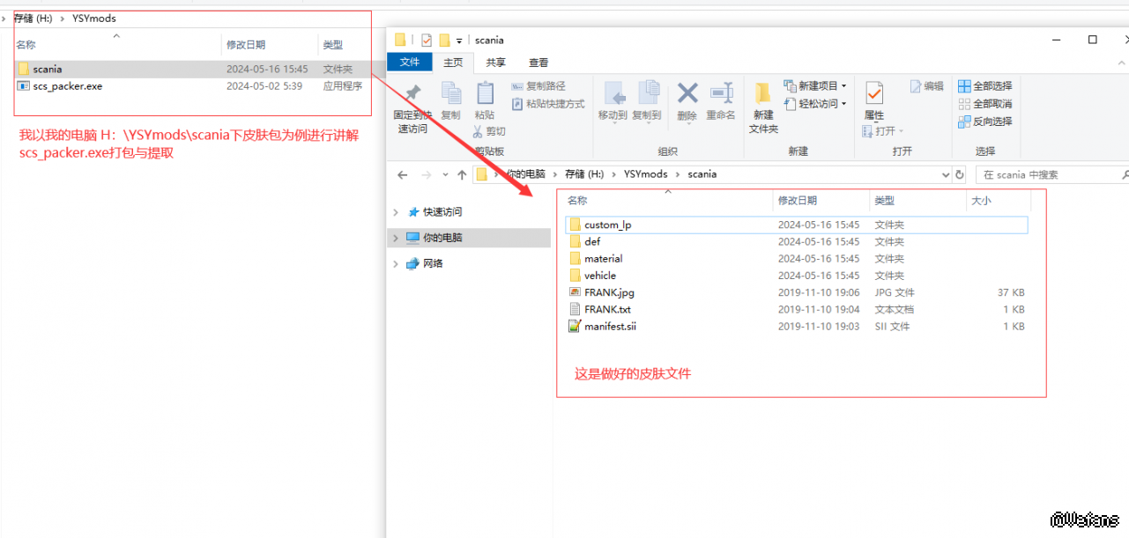Image resolution: width=1129 pixels, height=538 pixels.
Task: Click YSYmods breadcrumb in back window
Action: click(x=94, y=18)
